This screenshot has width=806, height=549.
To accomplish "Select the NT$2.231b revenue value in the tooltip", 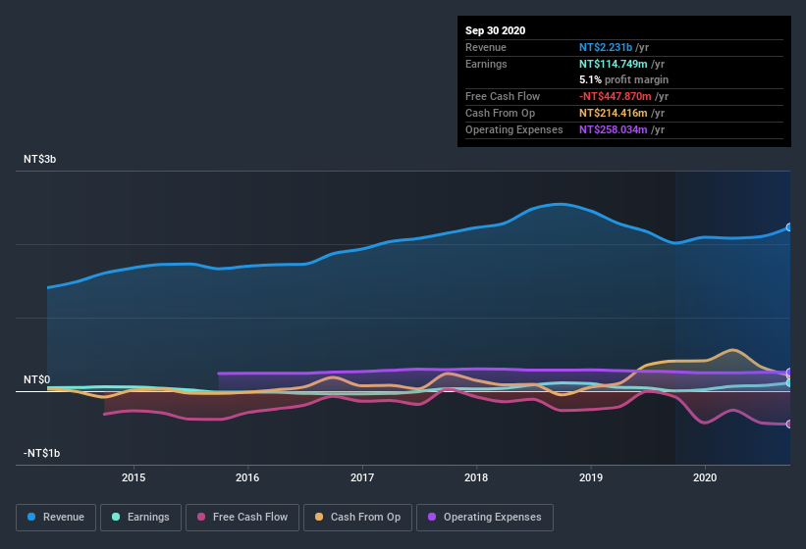I will (x=606, y=47).
